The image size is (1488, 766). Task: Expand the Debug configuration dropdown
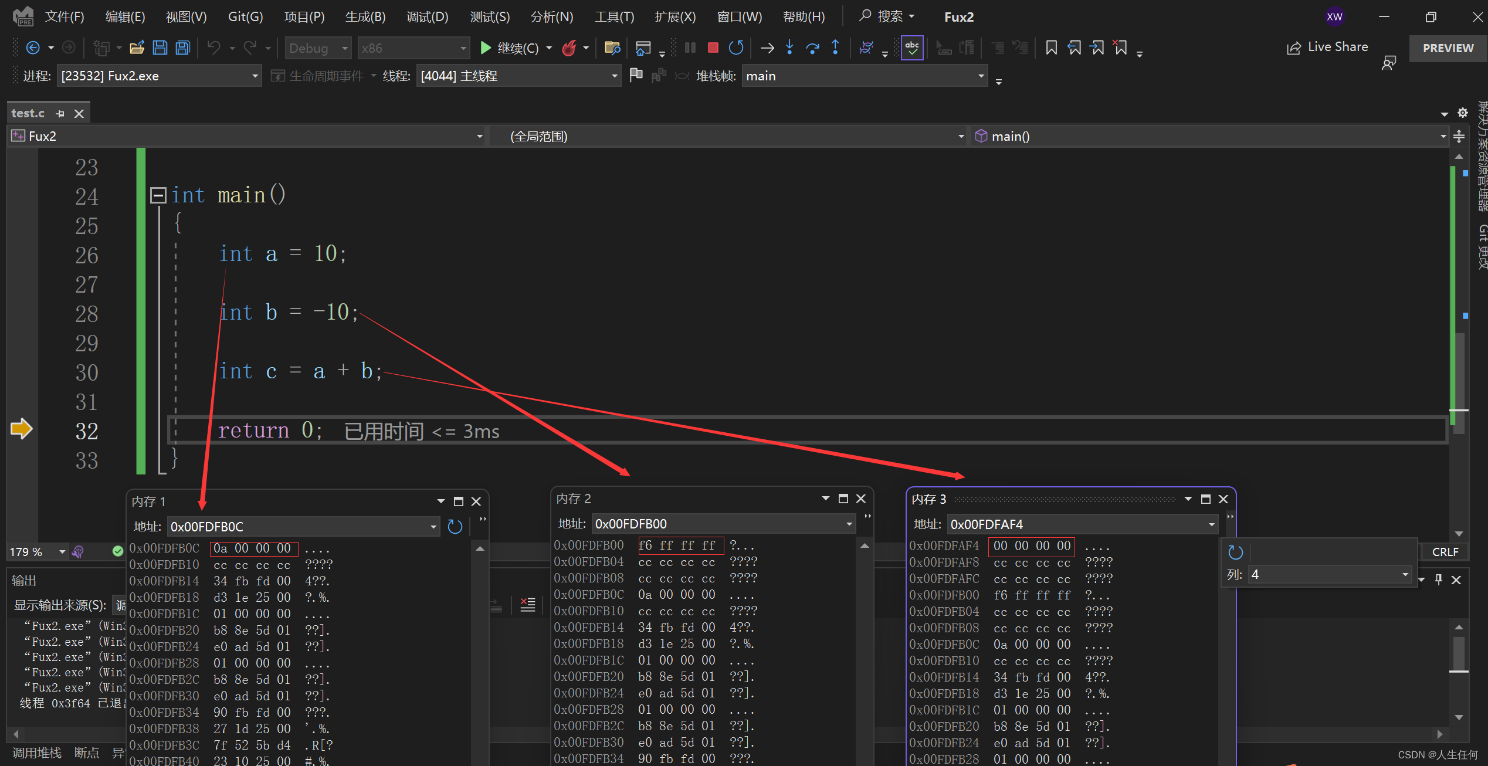pos(346,47)
